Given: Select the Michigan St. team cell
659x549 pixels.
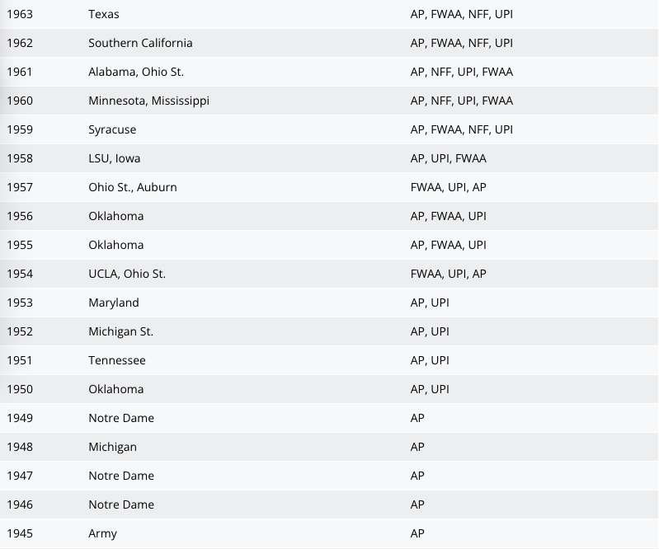Looking at the screenshot, I should pyautogui.click(x=120, y=331).
